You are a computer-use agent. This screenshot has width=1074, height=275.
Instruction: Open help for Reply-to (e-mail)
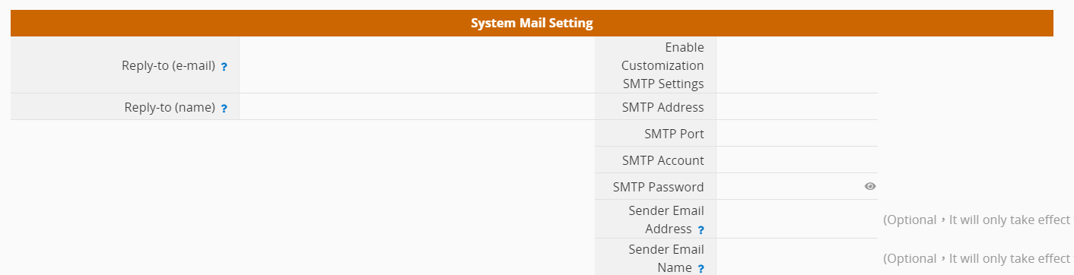[224, 67]
